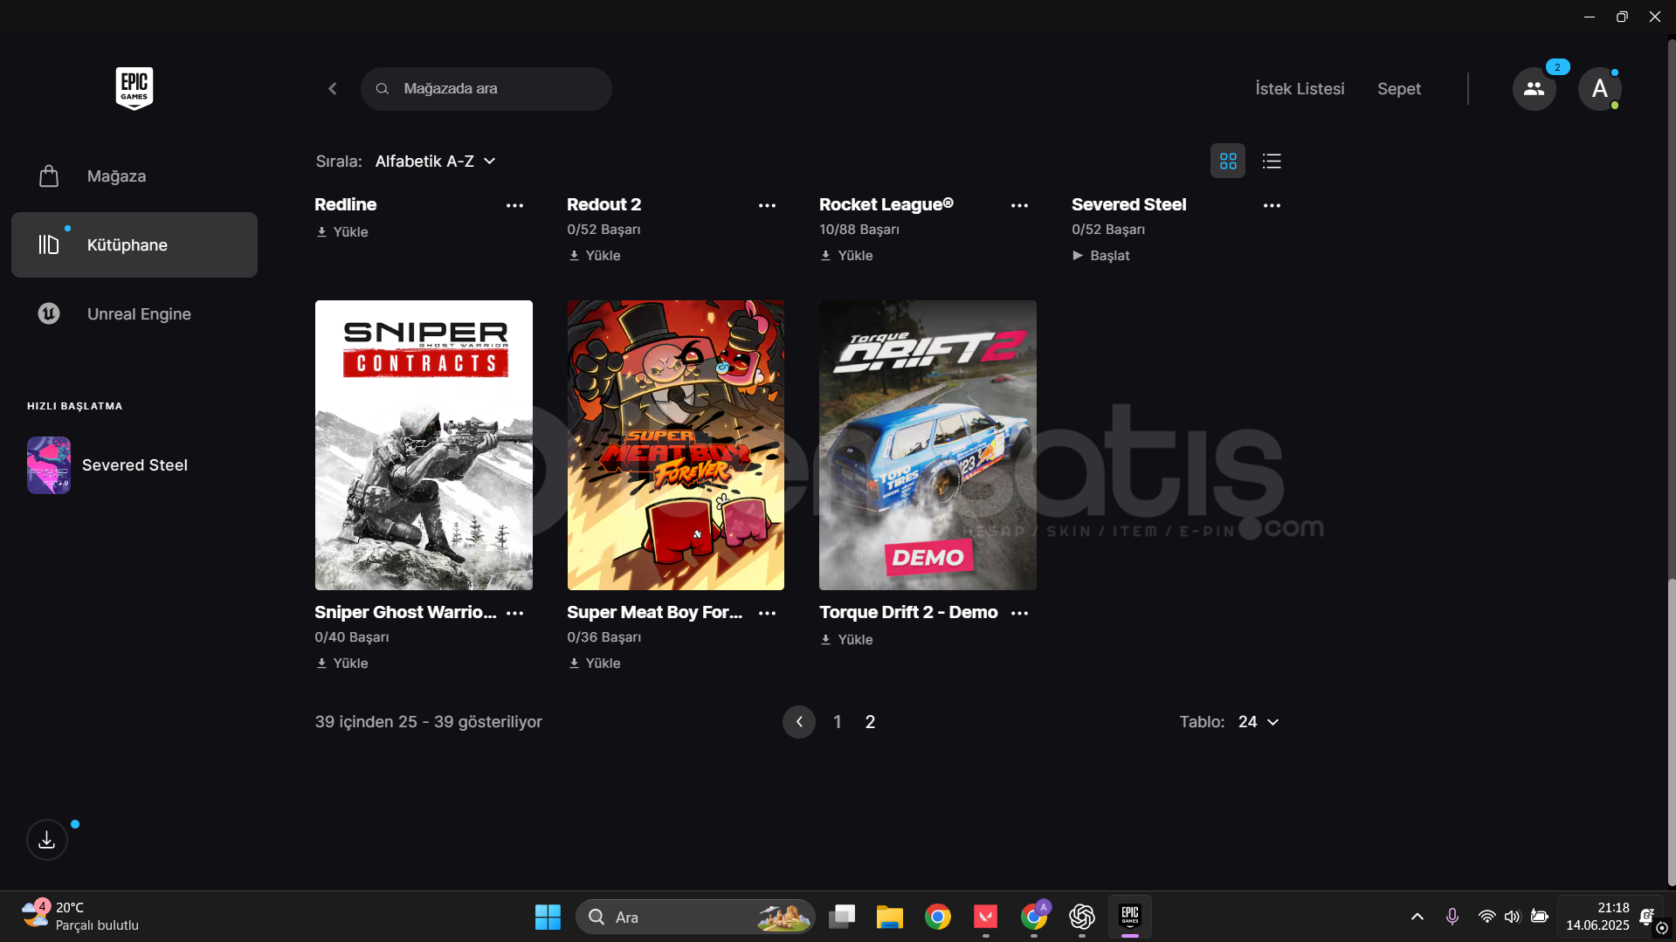This screenshot has width=1676, height=942.
Task: Switch to grid view
Action: 1228,162
